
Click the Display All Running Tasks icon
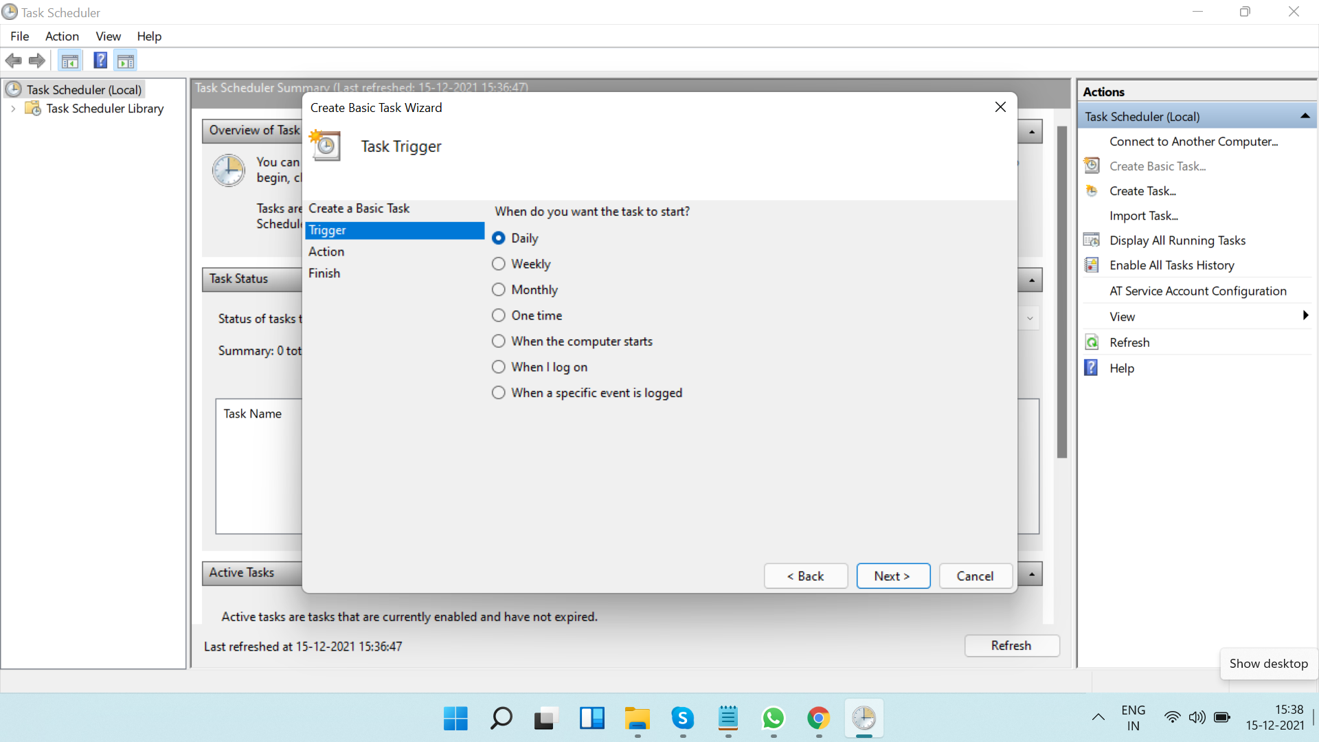coord(1092,240)
